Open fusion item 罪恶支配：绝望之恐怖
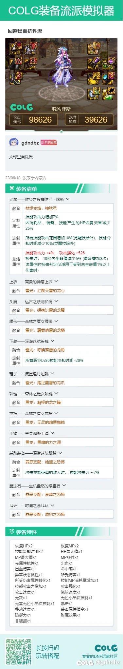 (45, 462)
